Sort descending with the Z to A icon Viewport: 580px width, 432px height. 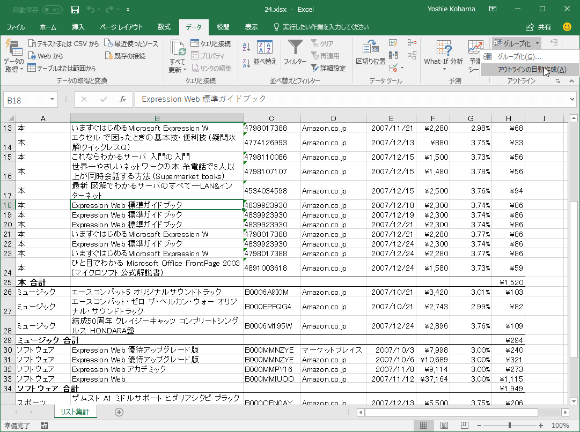click(247, 63)
